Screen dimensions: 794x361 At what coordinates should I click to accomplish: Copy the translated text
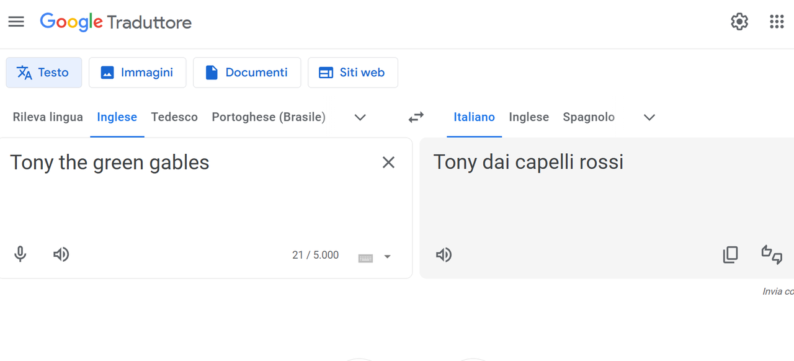pyautogui.click(x=731, y=255)
